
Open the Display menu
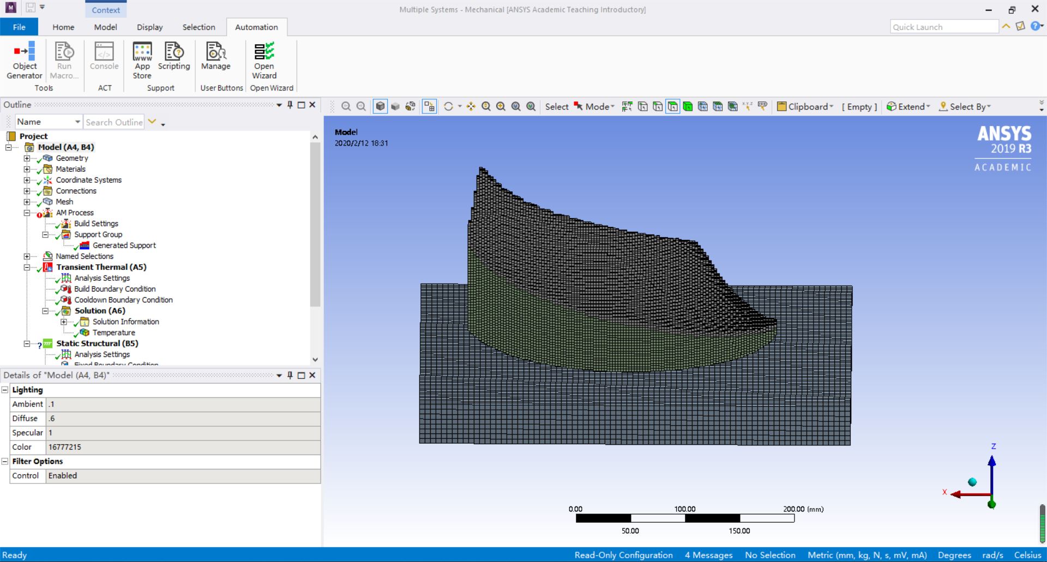(x=149, y=27)
